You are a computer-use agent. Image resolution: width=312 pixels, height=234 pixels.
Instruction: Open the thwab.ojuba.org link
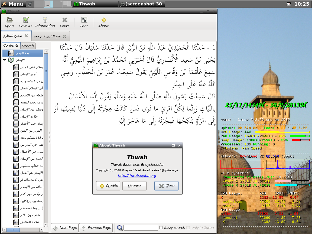[137, 175]
